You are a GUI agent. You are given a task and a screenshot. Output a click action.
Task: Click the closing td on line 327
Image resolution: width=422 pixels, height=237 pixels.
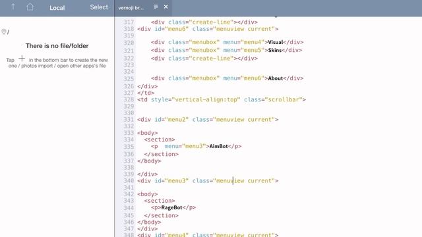point(146,93)
